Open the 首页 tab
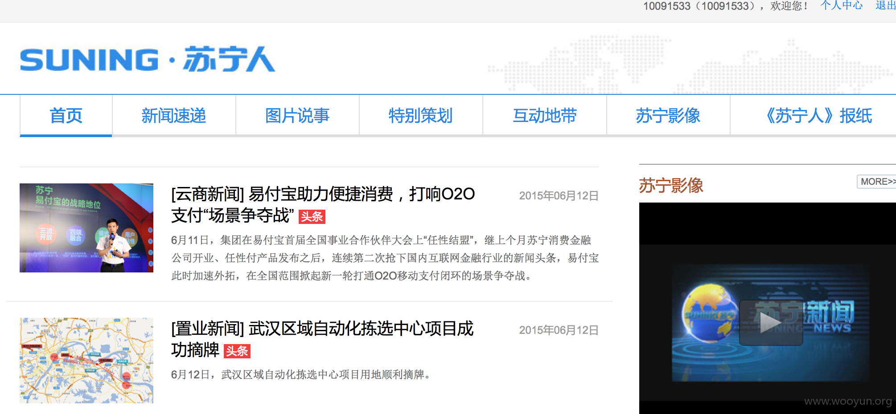Image resolution: width=896 pixels, height=414 pixels. coord(66,116)
